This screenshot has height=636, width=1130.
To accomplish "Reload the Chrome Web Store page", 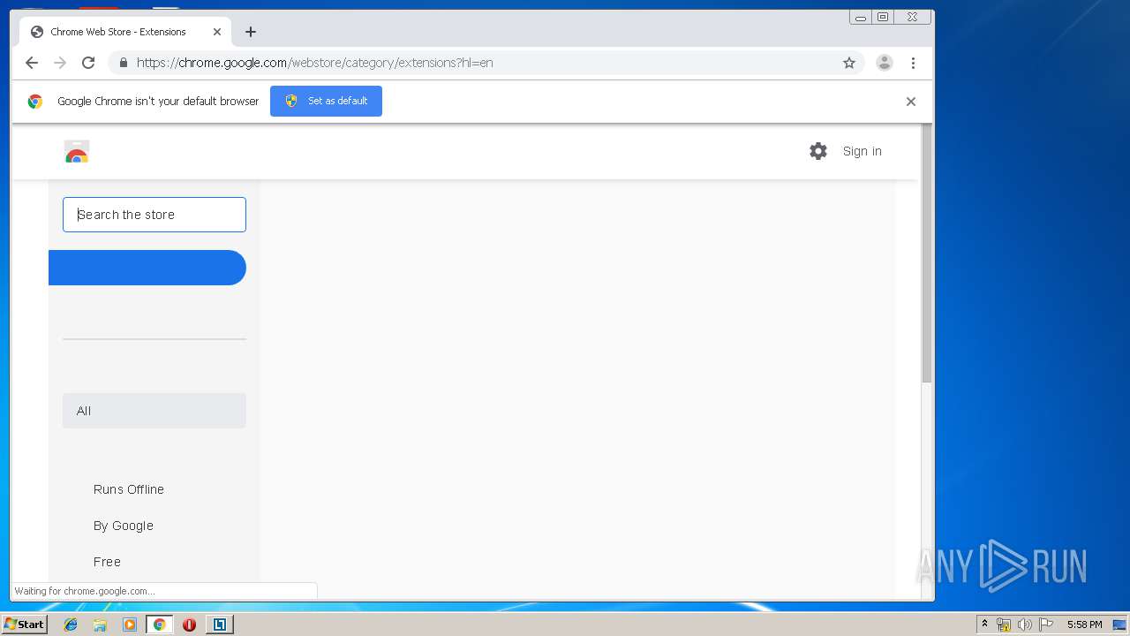I will (88, 63).
